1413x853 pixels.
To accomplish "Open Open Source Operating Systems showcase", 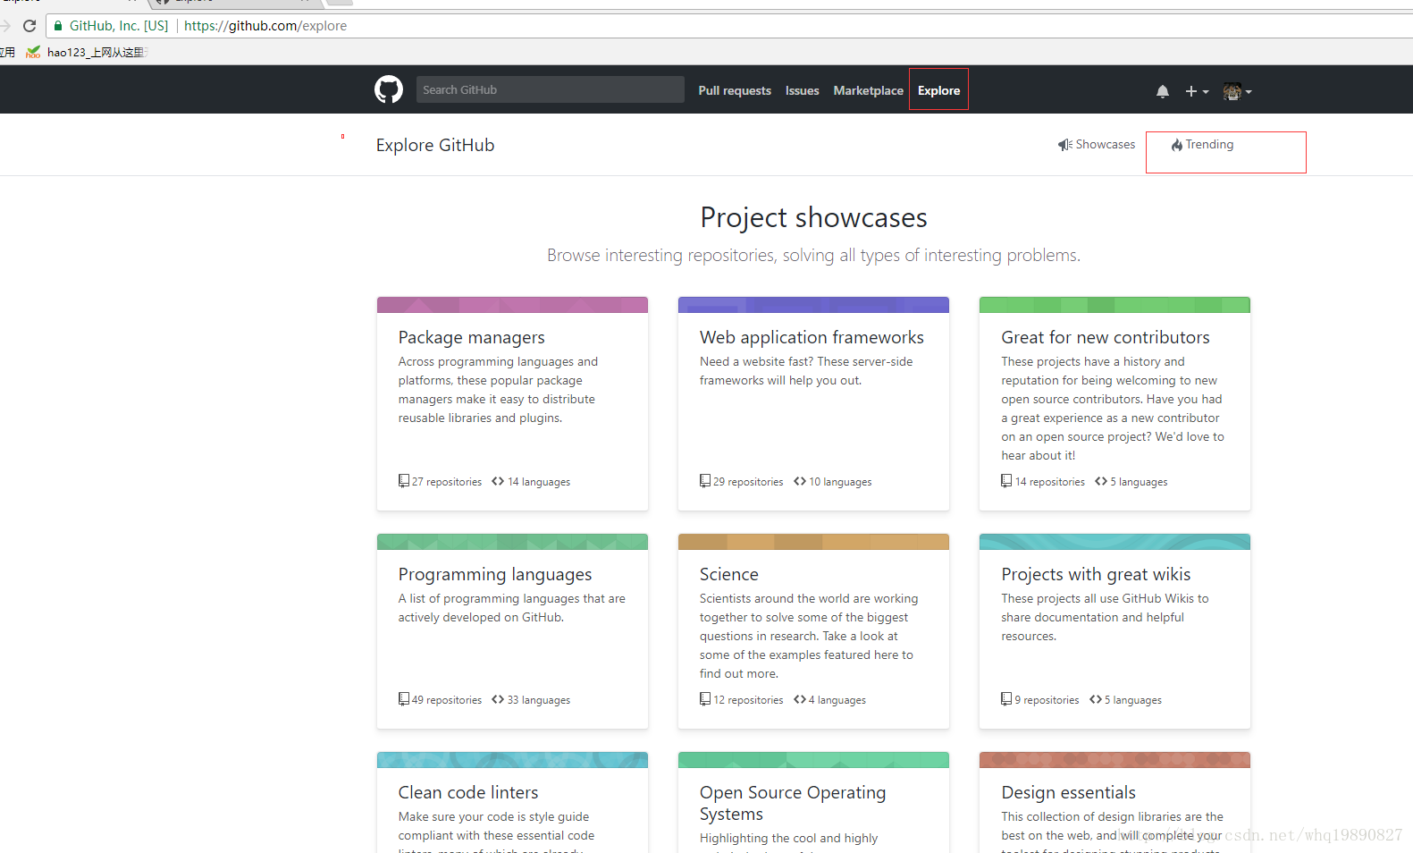I will pos(793,803).
